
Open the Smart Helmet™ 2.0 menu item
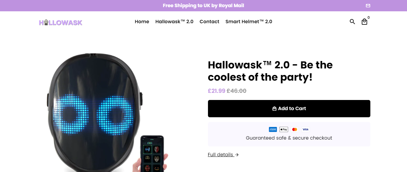coord(249,21)
